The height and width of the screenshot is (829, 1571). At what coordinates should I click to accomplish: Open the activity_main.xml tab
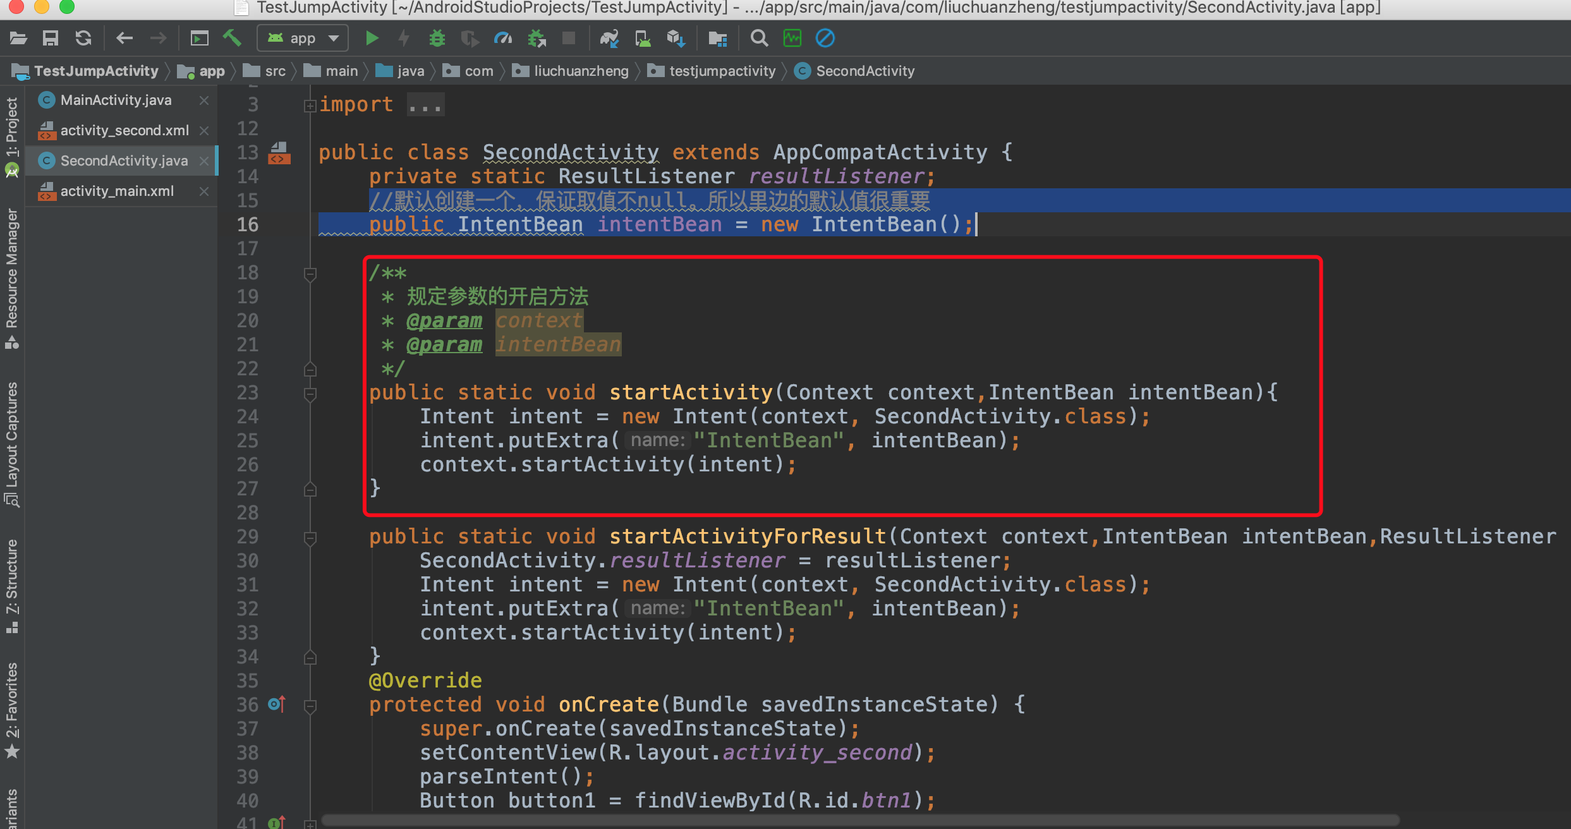click(117, 191)
